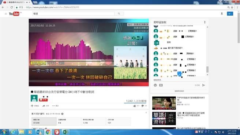Open the 合輯 mix title link
Viewport: 240px width, 135px height.
click(x=191, y=114)
